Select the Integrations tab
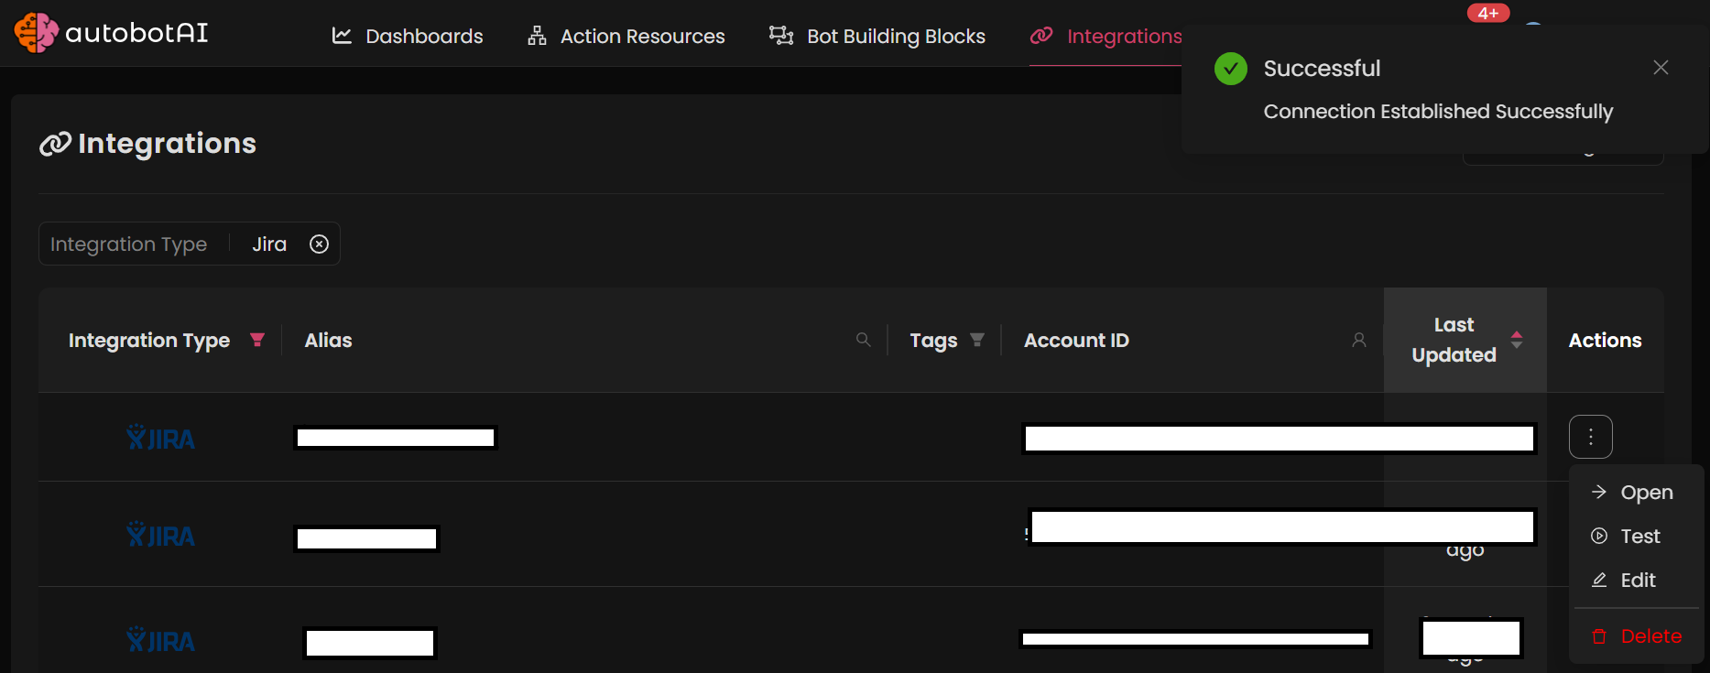Image resolution: width=1710 pixels, height=673 pixels. point(1106,36)
